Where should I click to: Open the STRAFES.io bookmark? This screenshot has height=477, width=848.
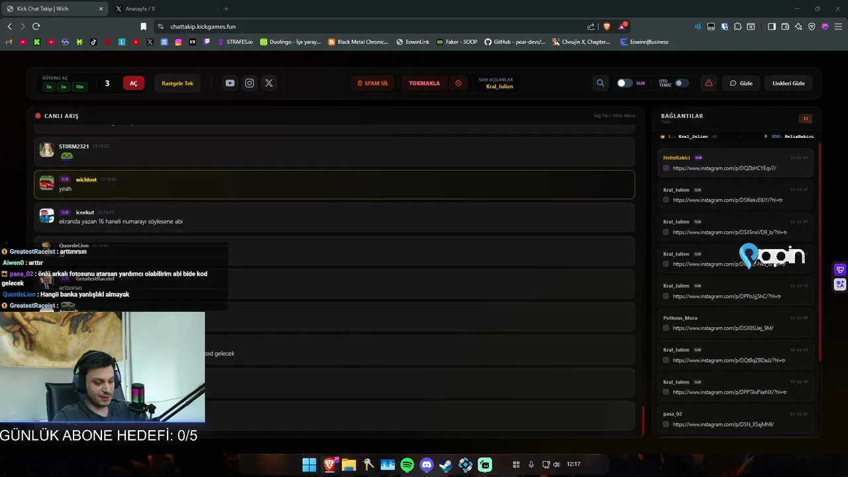tap(235, 42)
